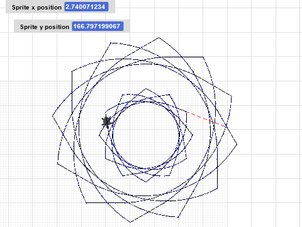Click the top vertex of the inner pattern

pos(146,88)
